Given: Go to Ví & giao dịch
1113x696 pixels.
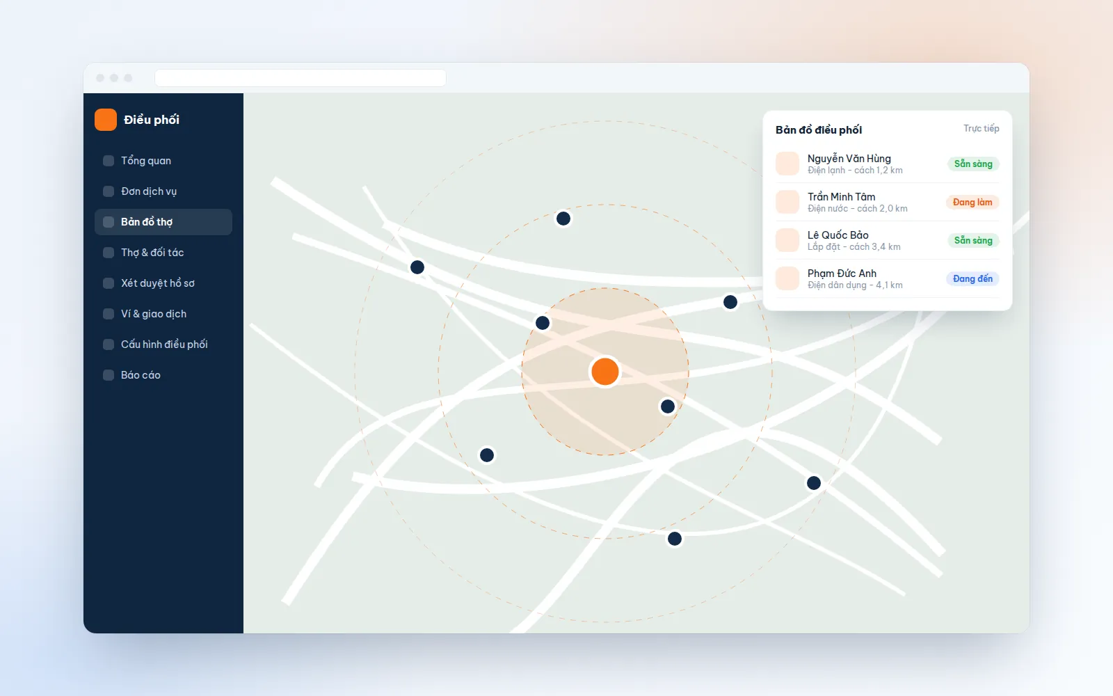Looking at the screenshot, I should [163, 314].
